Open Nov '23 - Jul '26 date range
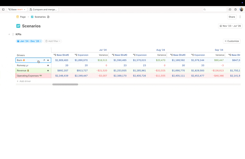 tap(230, 26)
